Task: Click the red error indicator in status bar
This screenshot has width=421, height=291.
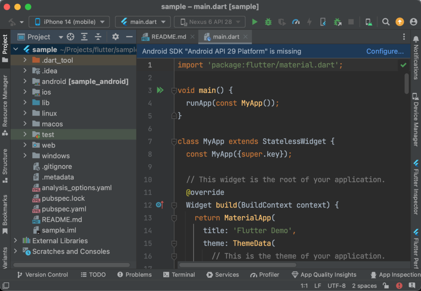Action: (399, 285)
